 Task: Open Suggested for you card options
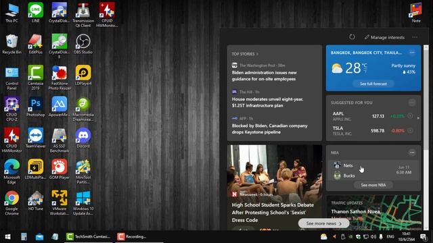tap(412, 103)
